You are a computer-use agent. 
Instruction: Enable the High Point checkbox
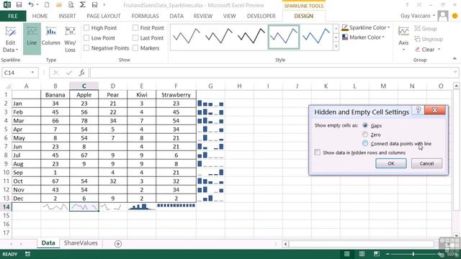pyautogui.click(x=86, y=28)
